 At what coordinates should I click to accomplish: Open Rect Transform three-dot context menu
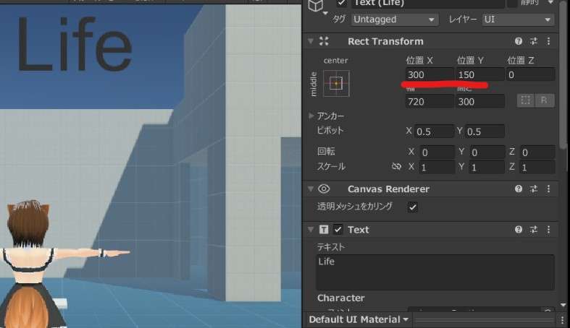(548, 42)
